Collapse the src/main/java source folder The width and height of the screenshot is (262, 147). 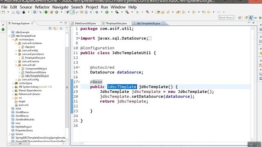[x=13, y=40]
